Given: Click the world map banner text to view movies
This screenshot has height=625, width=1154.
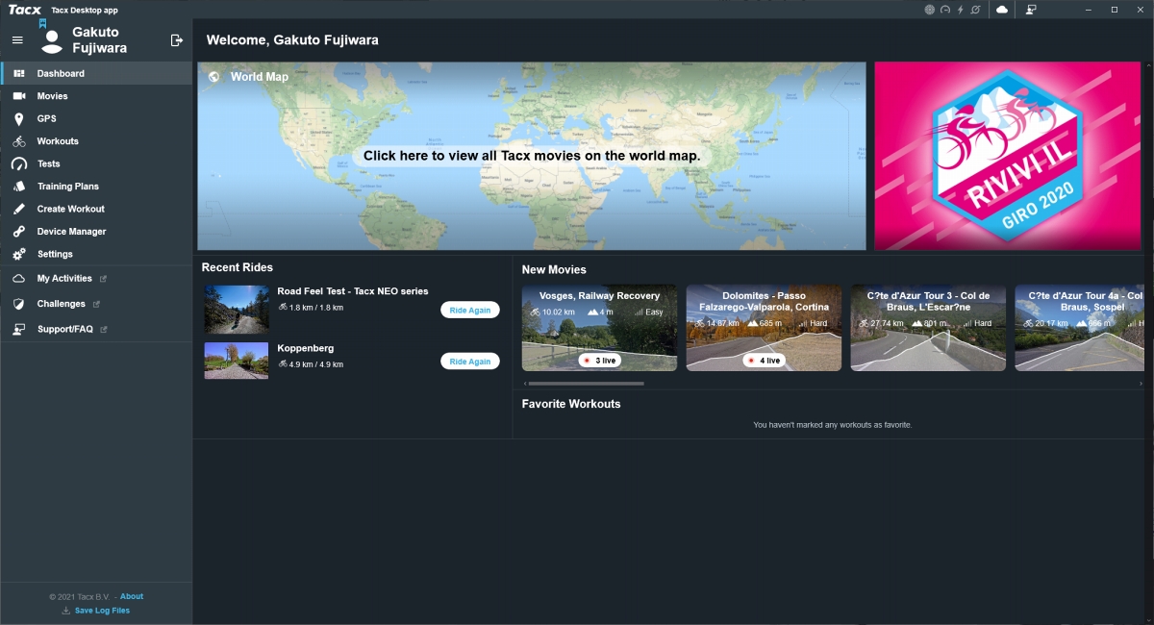Looking at the screenshot, I should (532, 156).
